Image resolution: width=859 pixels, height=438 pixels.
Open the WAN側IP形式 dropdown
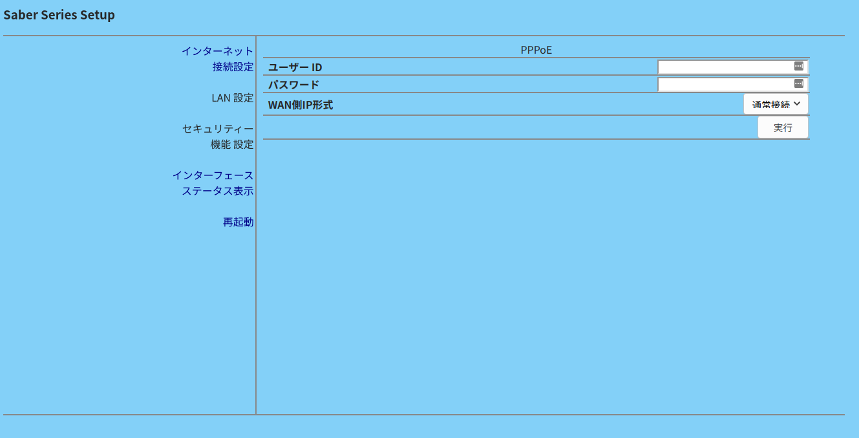coord(776,104)
